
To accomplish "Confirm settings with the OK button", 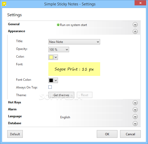I will click(107, 134).
